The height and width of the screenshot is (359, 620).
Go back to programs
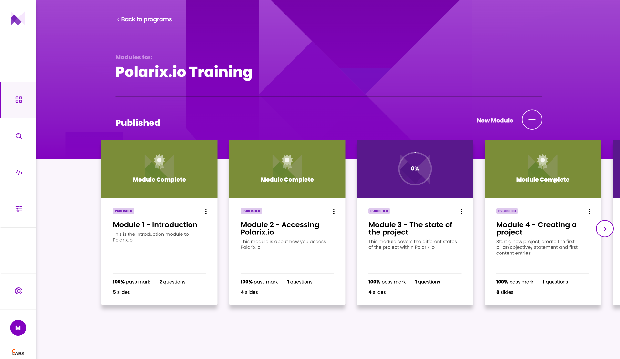[x=144, y=19]
